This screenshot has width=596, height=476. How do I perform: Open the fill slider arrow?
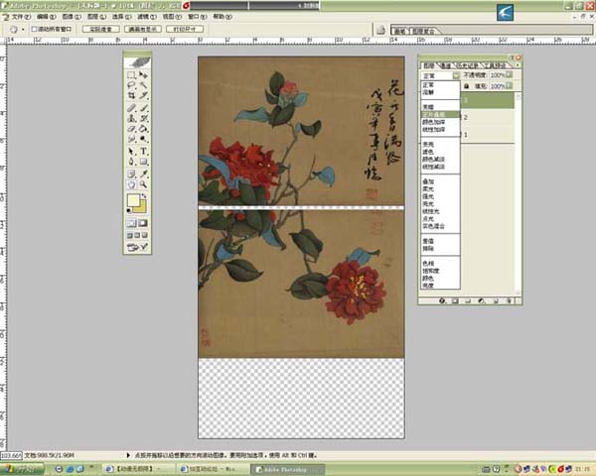coord(509,86)
